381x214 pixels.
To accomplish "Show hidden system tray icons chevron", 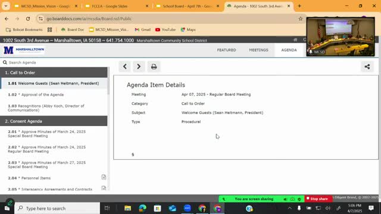I will click(x=290, y=208).
